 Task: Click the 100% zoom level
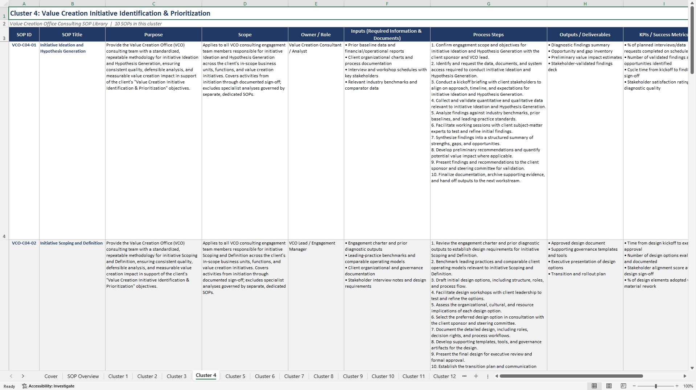point(688,386)
